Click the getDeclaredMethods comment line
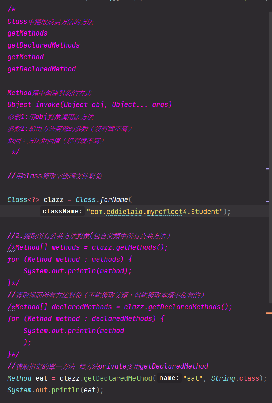Image resolution: width=272 pixels, height=403 pixels. (44, 45)
